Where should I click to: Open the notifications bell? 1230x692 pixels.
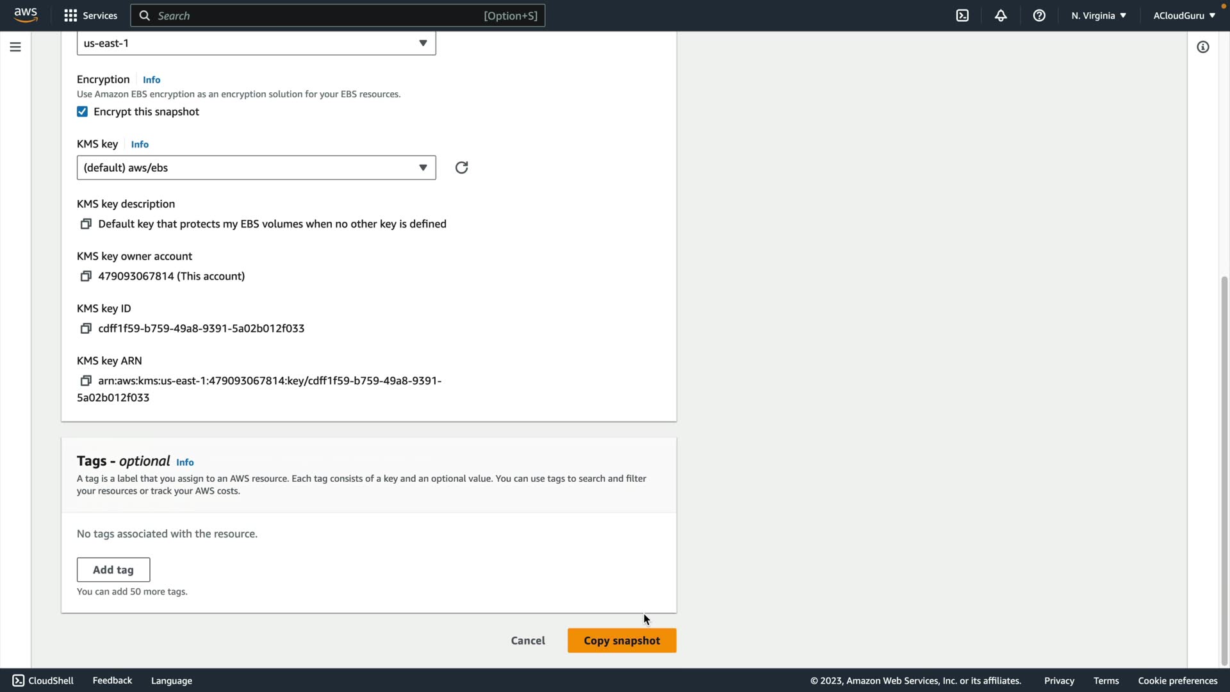[x=1001, y=15]
